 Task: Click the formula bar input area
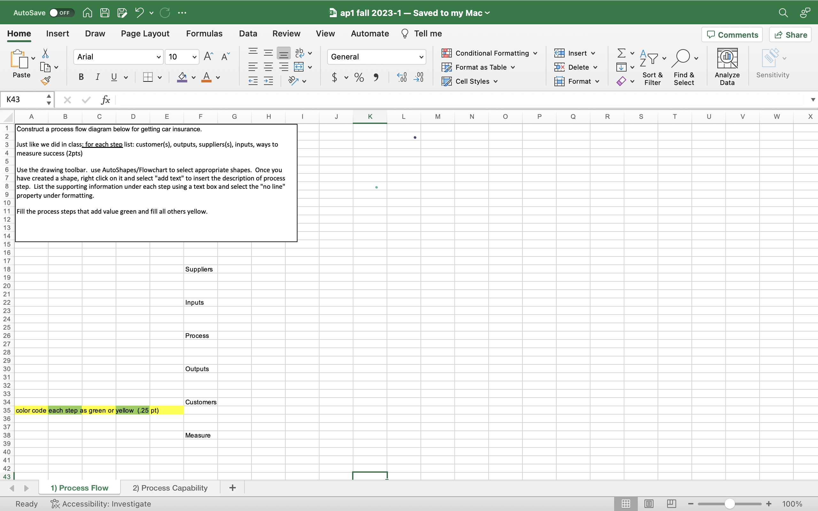coord(461,100)
